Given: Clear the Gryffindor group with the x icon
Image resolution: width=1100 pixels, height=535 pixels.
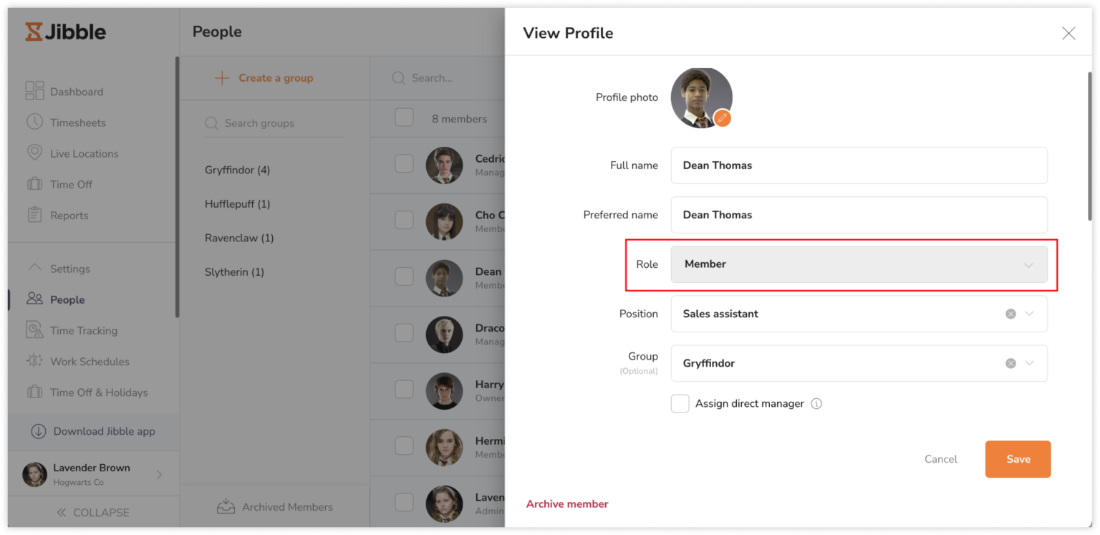Looking at the screenshot, I should 1010,363.
